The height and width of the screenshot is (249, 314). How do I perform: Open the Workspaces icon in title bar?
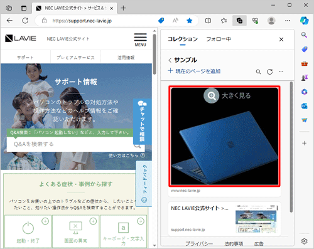[9, 8]
